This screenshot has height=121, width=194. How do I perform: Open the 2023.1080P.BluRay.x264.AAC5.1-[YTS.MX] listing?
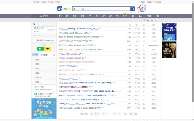86,83
